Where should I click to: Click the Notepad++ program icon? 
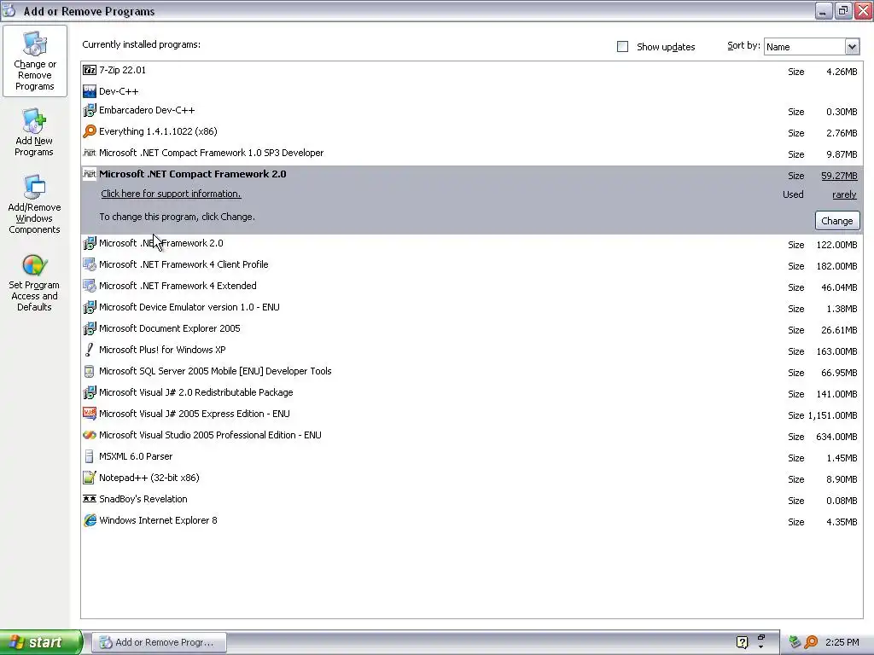pos(89,478)
